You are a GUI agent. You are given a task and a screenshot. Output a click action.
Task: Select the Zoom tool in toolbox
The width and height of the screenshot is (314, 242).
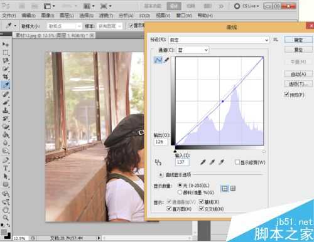pos(6,218)
